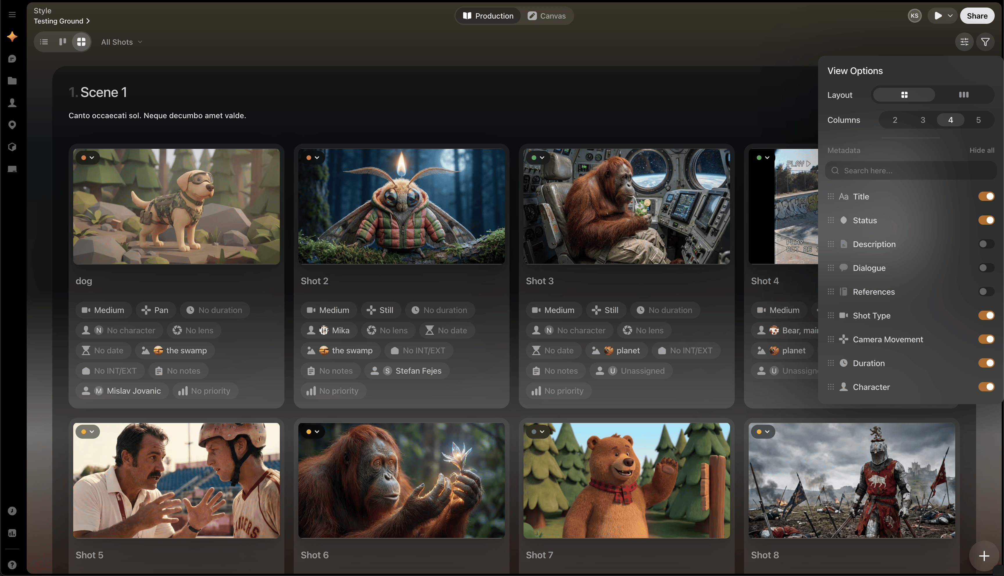Click the plus add shot button

[984, 556]
